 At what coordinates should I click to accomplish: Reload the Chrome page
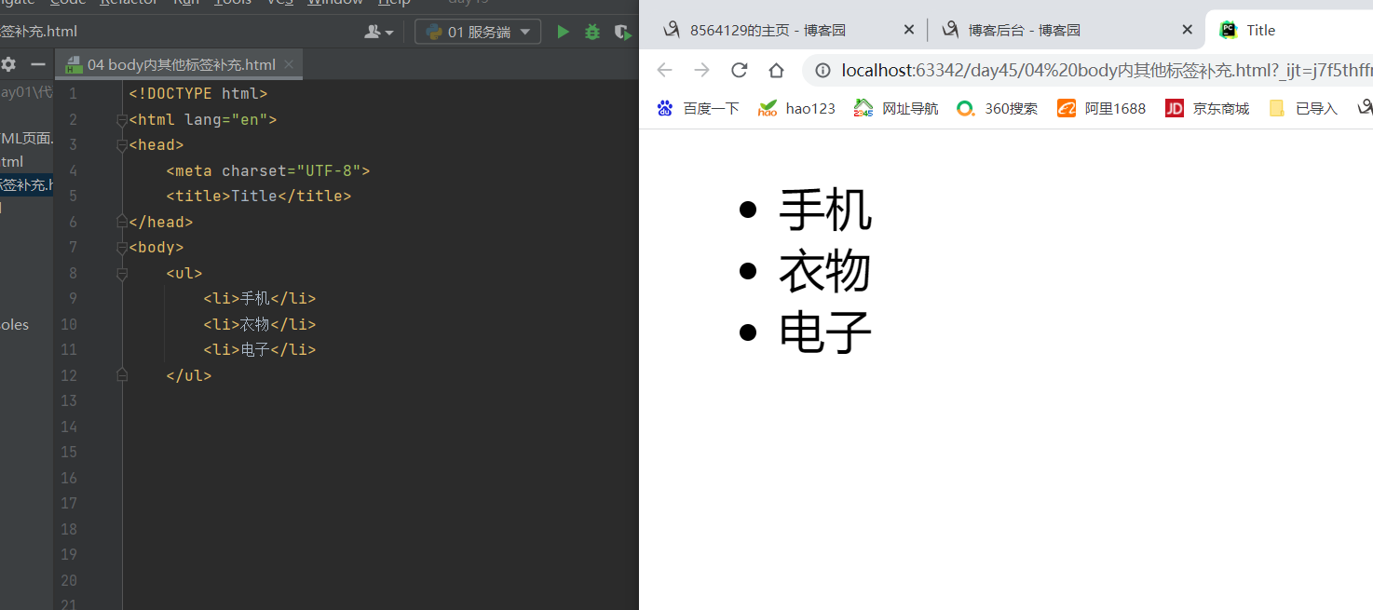740,70
